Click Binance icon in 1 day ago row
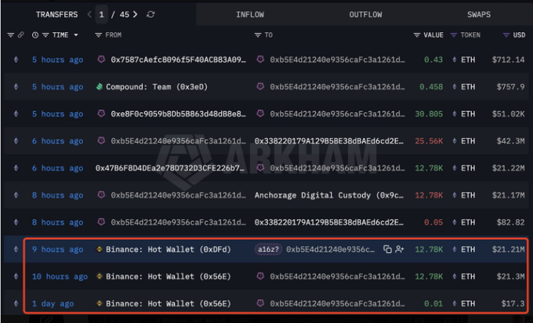The height and width of the screenshot is (323, 533). pyautogui.click(x=100, y=303)
